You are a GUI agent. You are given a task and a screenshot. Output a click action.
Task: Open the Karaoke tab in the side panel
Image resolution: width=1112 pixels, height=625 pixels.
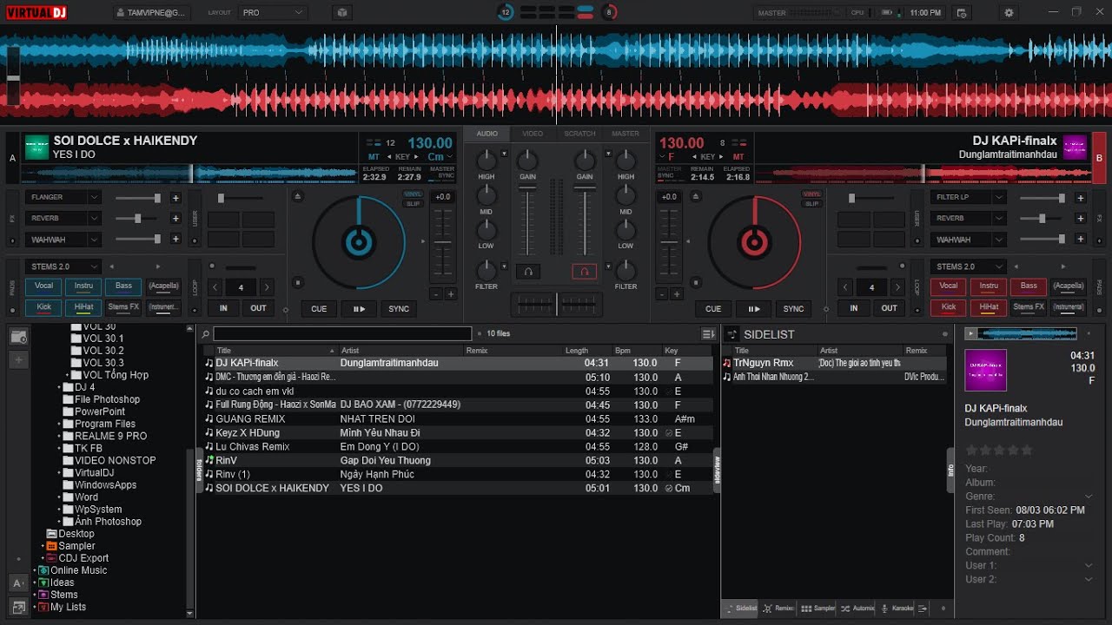tap(897, 609)
